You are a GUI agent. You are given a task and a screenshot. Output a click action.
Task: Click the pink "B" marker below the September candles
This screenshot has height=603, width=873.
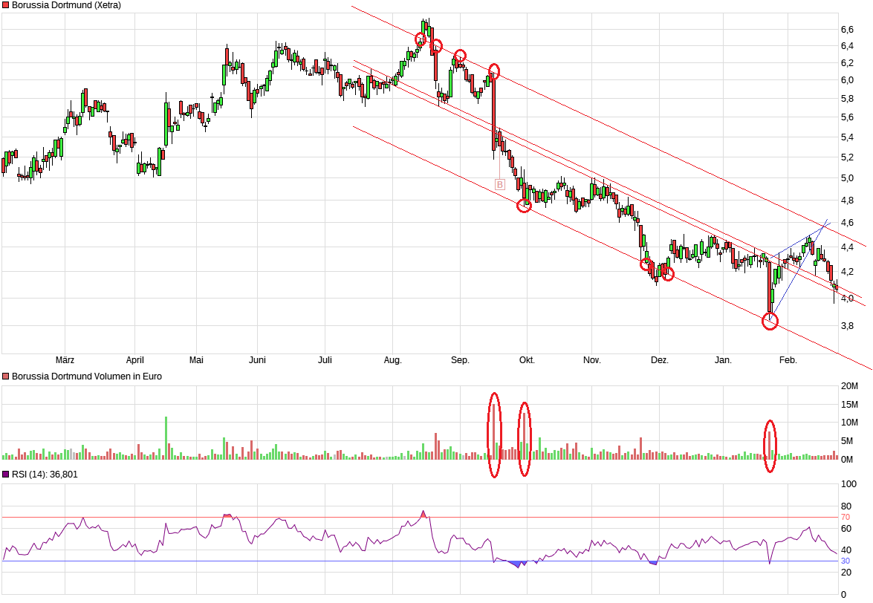click(x=500, y=185)
